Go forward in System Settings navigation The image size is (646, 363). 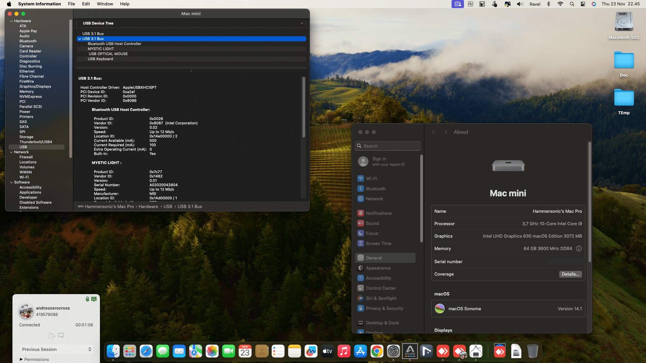pyautogui.click(x=445, y=132)
